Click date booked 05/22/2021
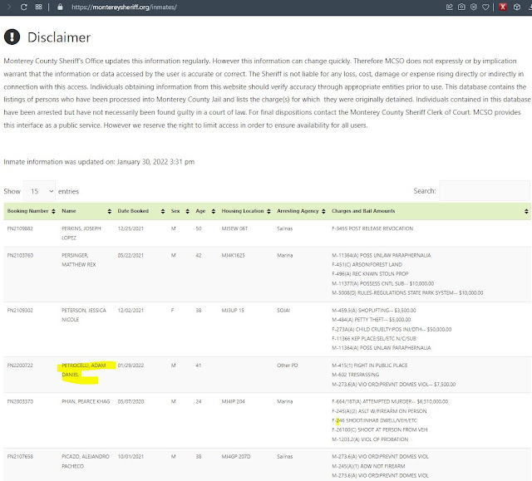Viewport: 532px width, 481px height. pos(131,255)
